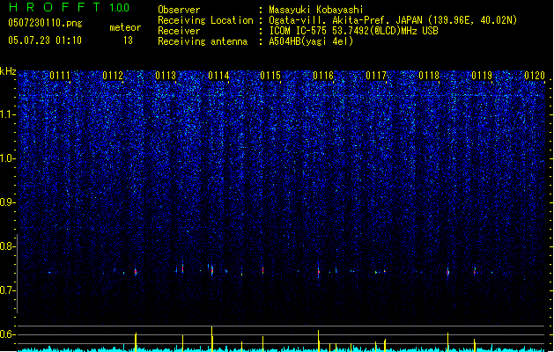The height and width of the screenshot is (352, 554).
Task: Click time marker 0119
Action: coord(482,76)
